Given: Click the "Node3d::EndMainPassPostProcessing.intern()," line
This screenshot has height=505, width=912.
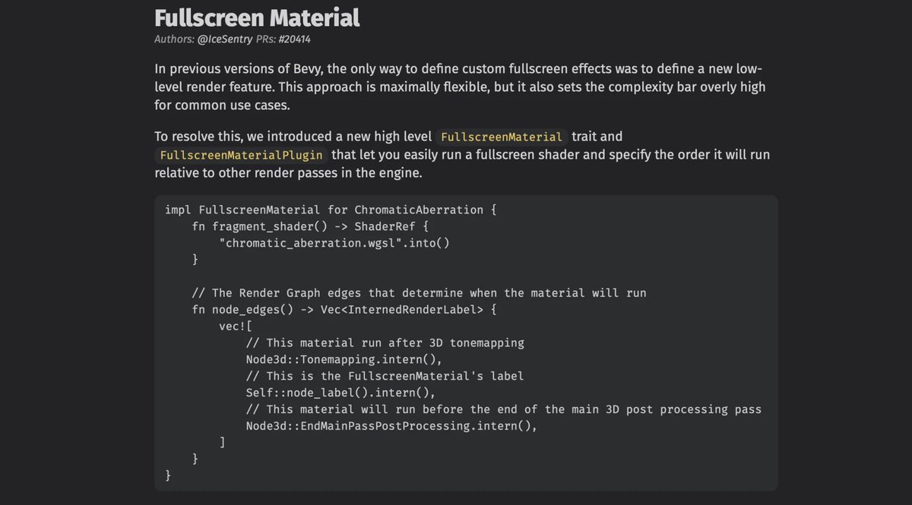Looking at the screenshot, I should pyautogui.click(x=391, y=427).
